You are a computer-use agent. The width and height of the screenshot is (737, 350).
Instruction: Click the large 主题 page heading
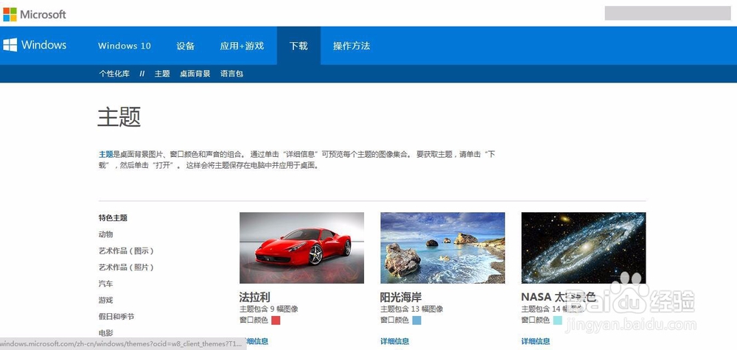click(119, 116)
